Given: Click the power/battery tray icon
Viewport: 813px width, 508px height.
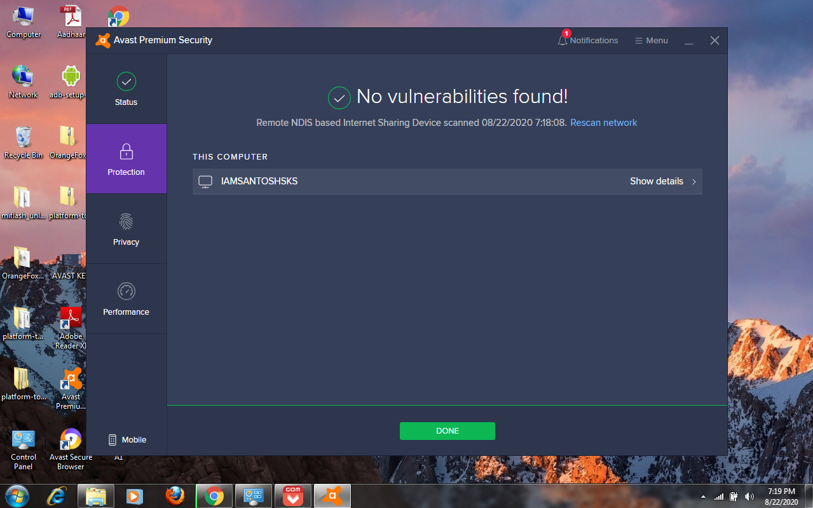Looking at the screenshot, I should 734,497.
